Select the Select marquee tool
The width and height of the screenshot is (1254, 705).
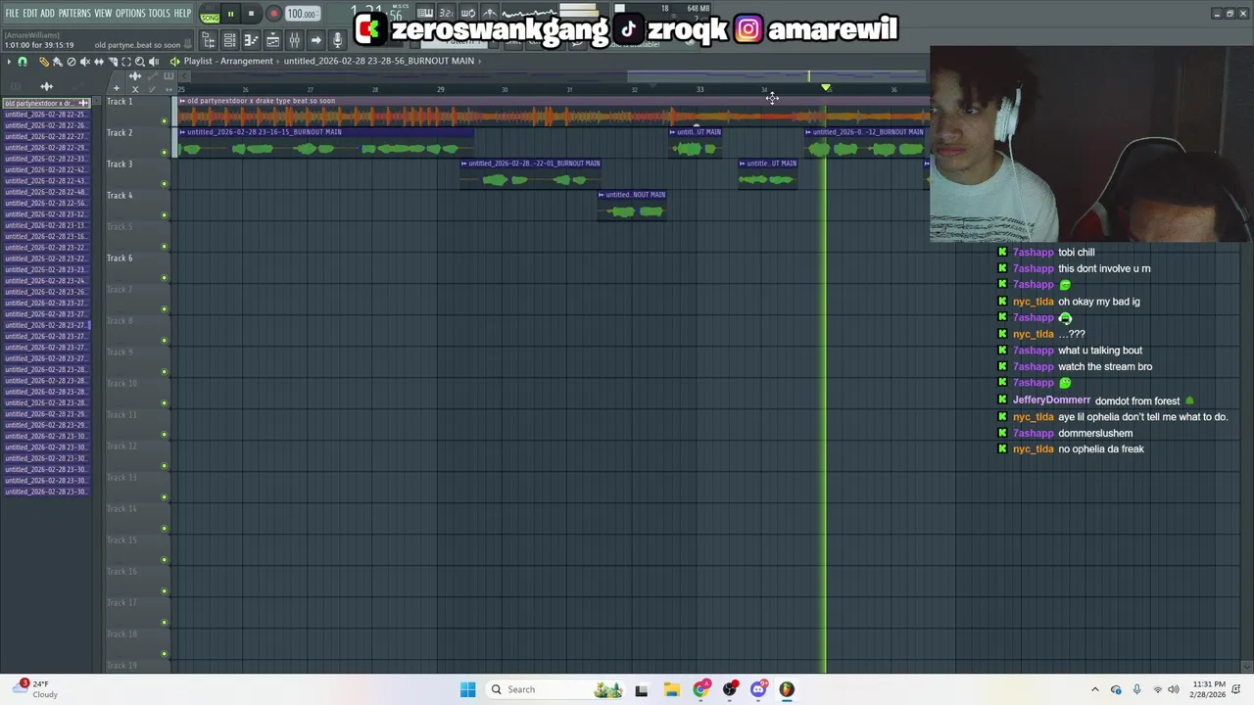coord(125,62)
